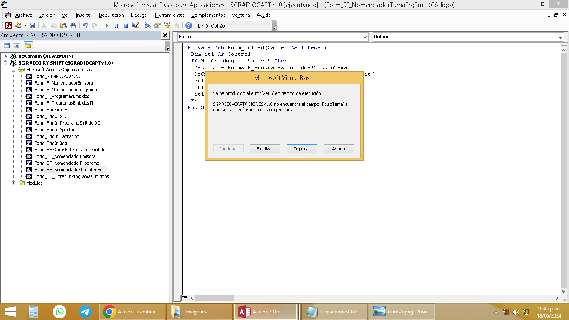Screen dimensions: 569x320
Task: Select Form_F_ProgramasEmitidosTI in project tree
Action: coord(64,103)
